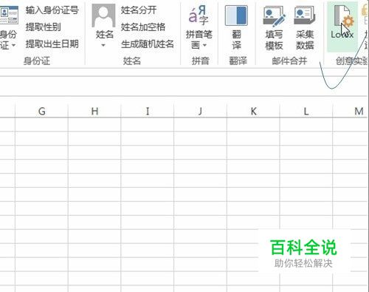Click 输入身份证号 command
369x292 pixels.
click(52, 10)
